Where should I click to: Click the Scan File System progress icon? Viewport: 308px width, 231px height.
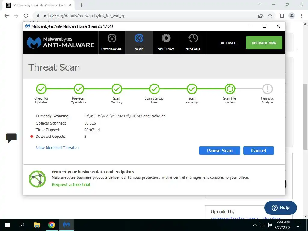coord(230,89)
